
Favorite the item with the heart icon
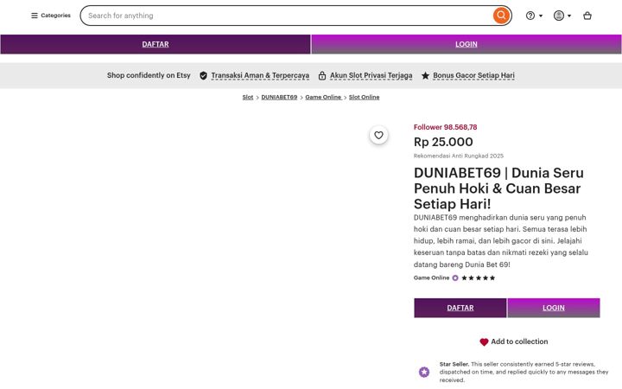coord(378,135)
